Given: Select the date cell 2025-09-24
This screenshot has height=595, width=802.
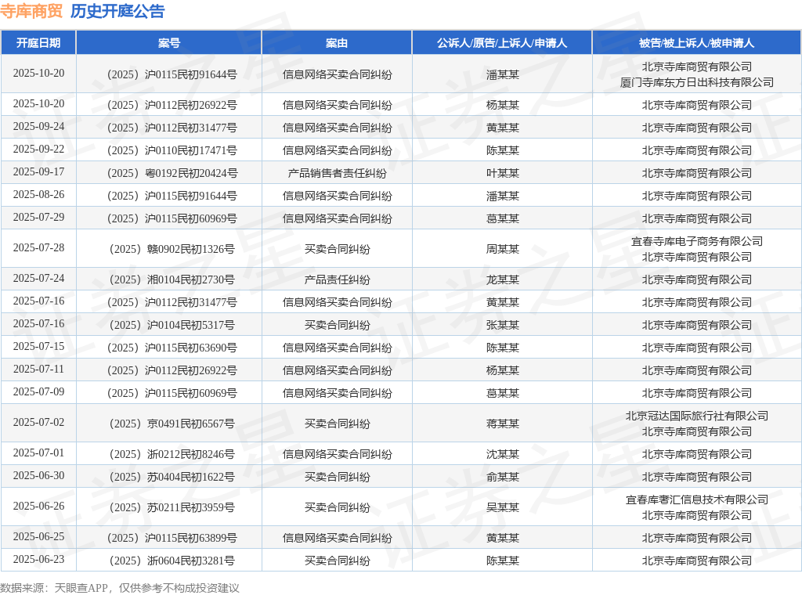Looking at the screenshot, I should (39, 126).
